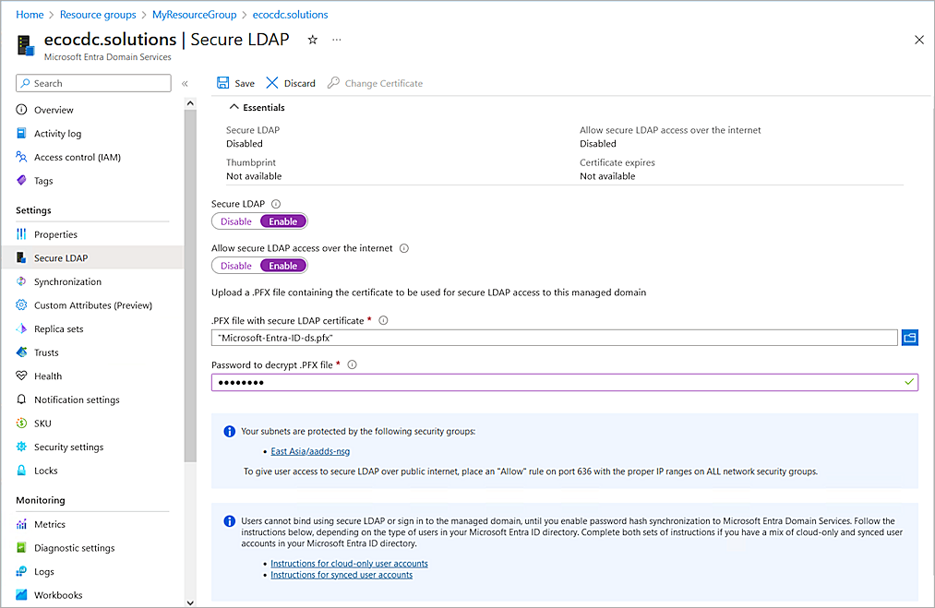Click the Health heart icon in sidebar

(22, 376)
